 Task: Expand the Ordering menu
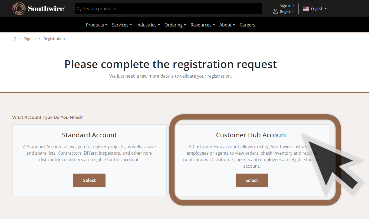click(175, 25)
